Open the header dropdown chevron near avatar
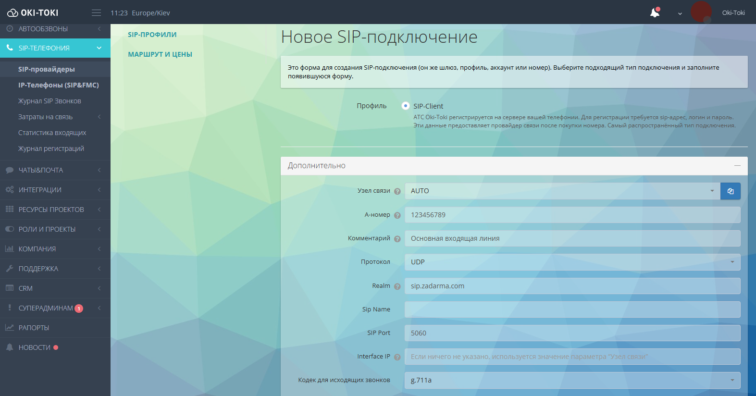Screen dimensions: 756x396 pyautogui.click(x=680, y=13)
